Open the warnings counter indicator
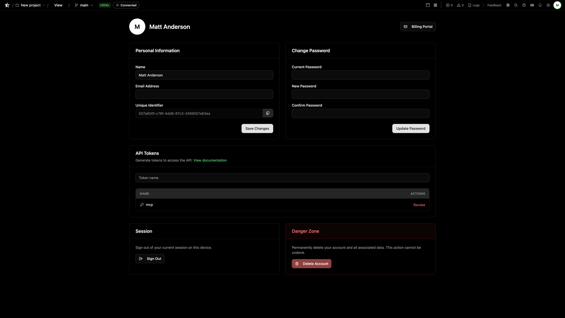The width and height of the screenshot is (565, 318). coord(460,5)
